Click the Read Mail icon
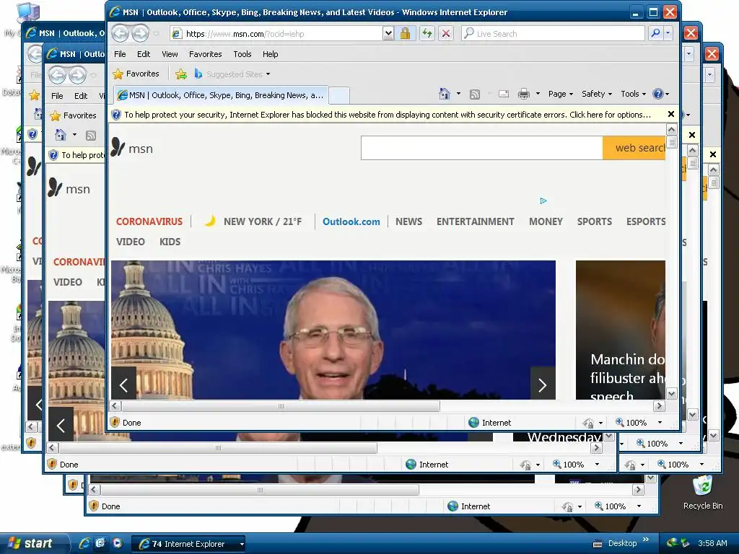The image size is (739, 554). point(503,94)
